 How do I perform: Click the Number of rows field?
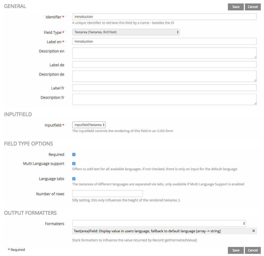107,194
